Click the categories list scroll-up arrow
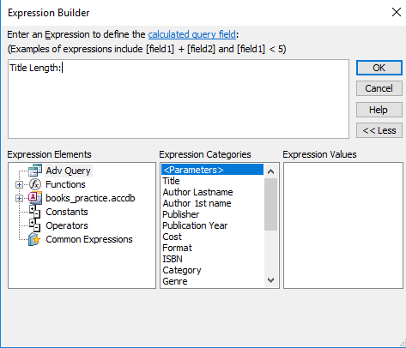 pos(270,171)
